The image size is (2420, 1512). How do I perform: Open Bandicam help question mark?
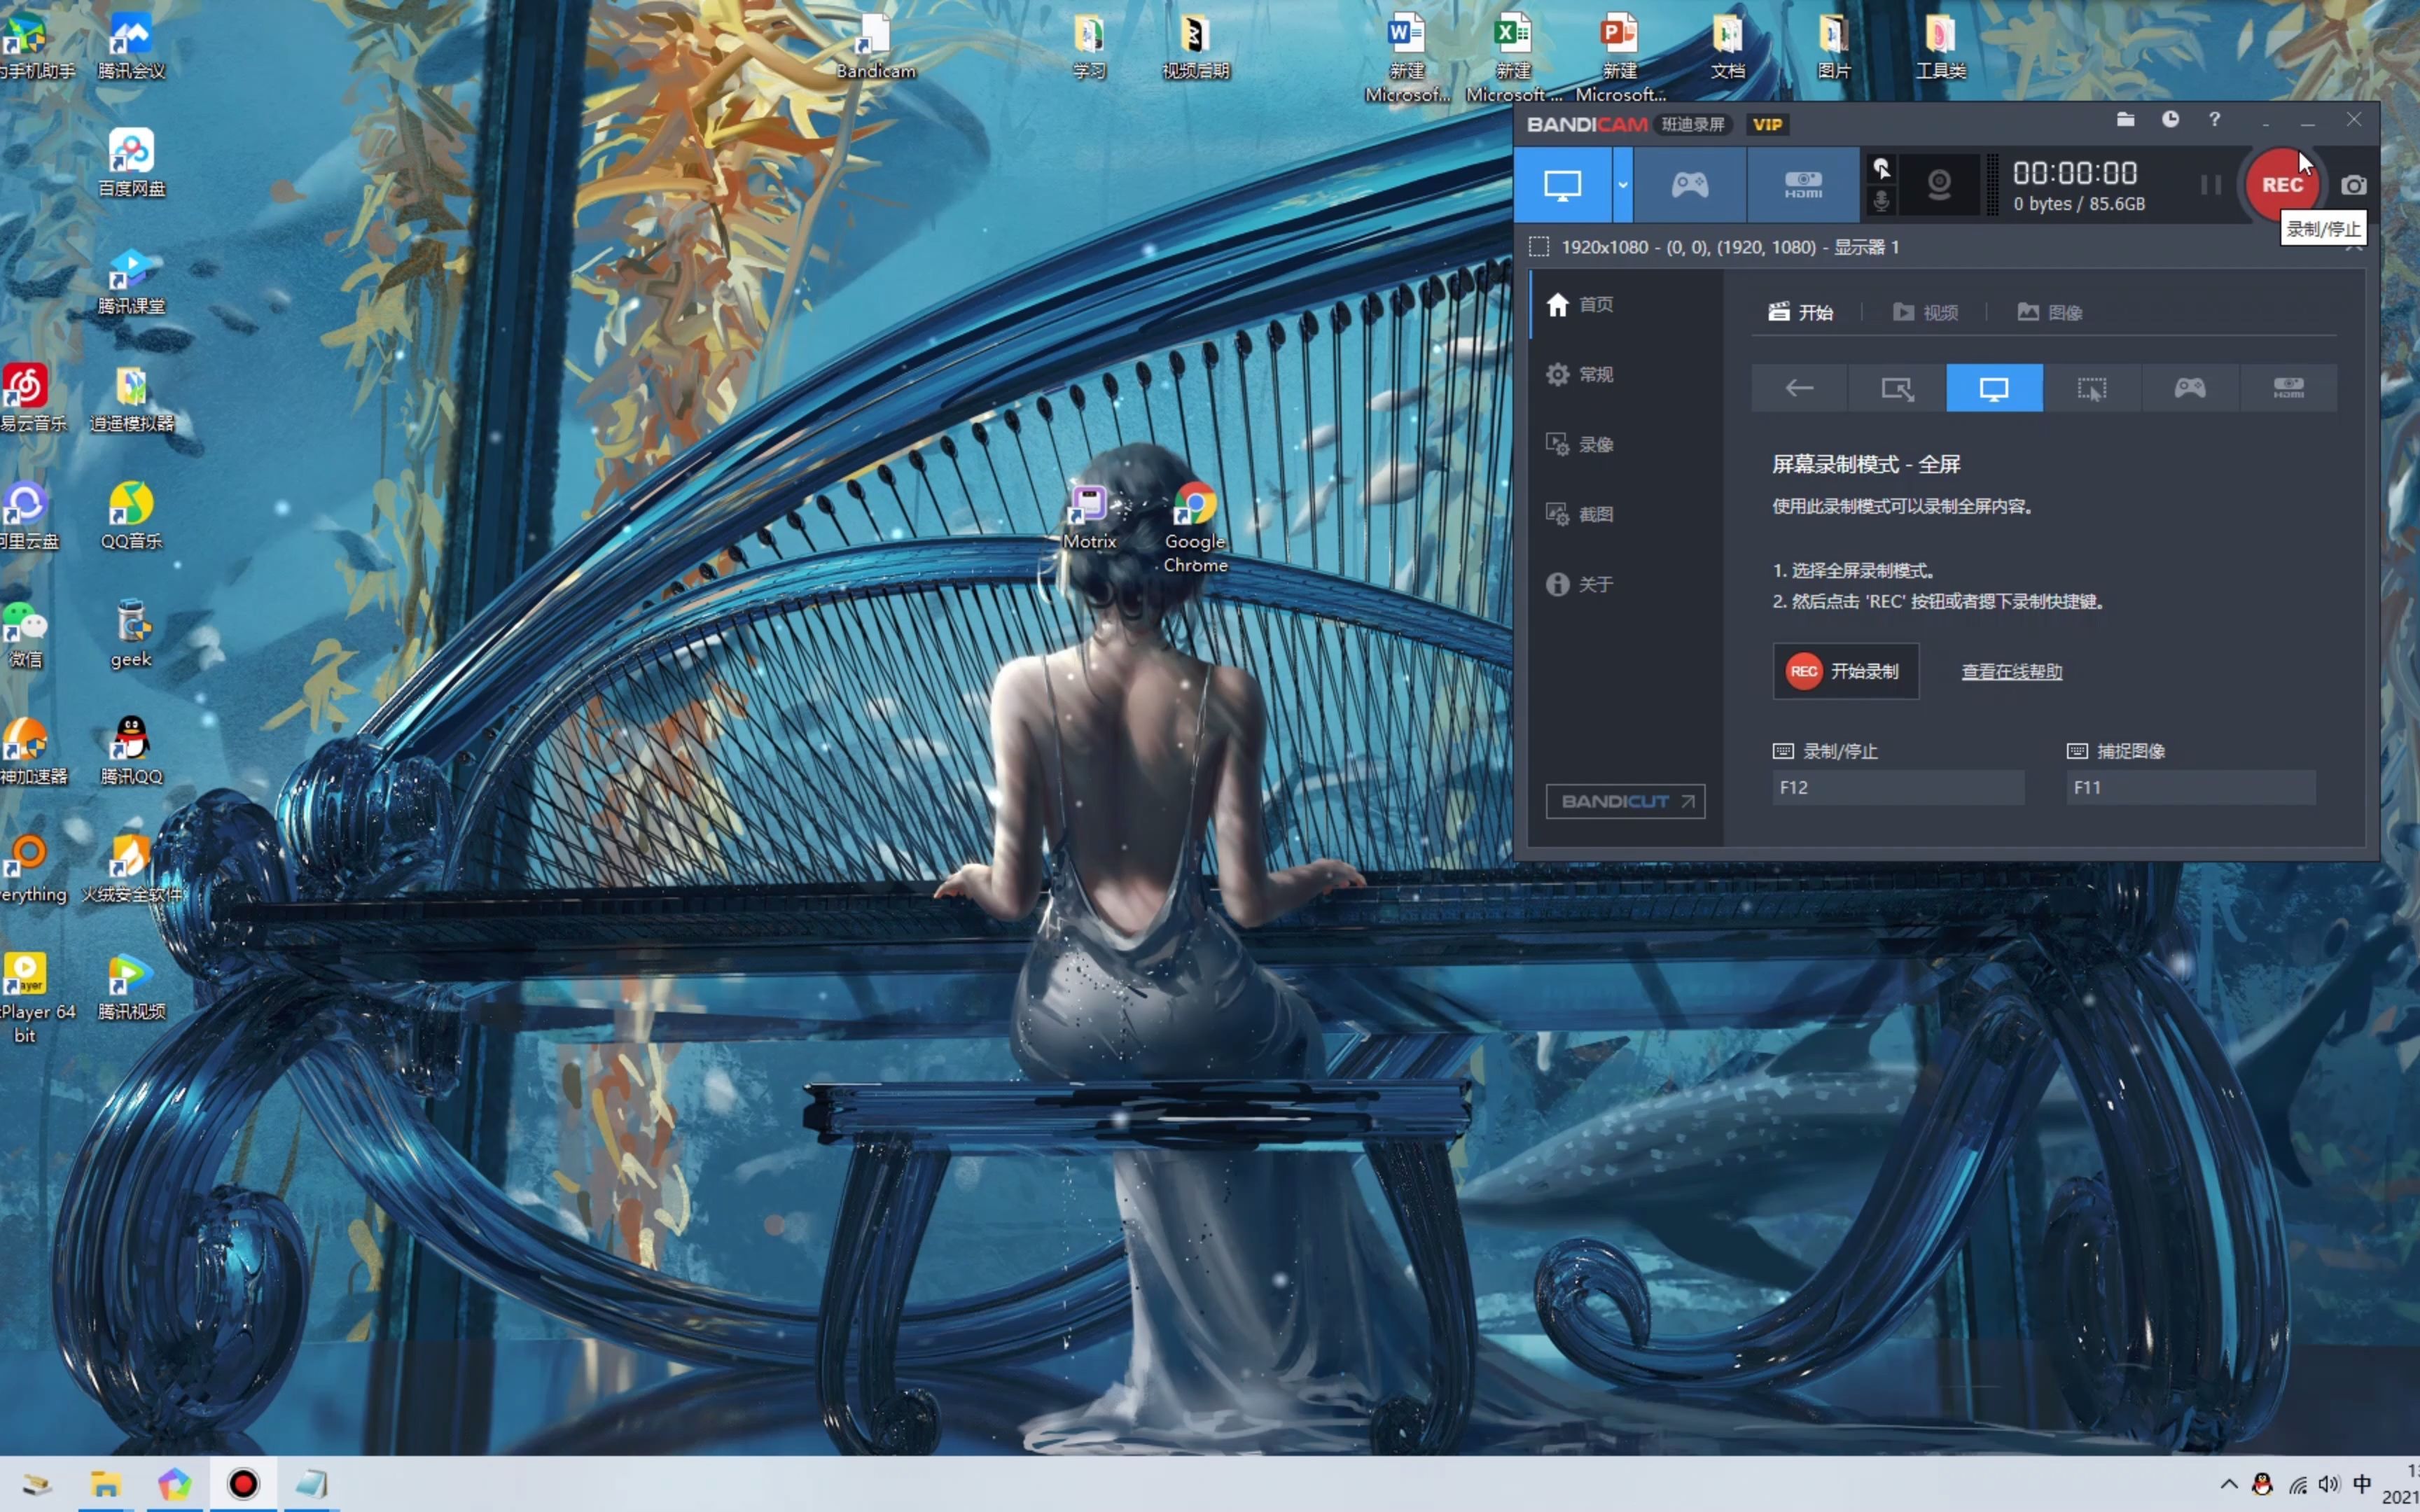tap(2214, 120)
